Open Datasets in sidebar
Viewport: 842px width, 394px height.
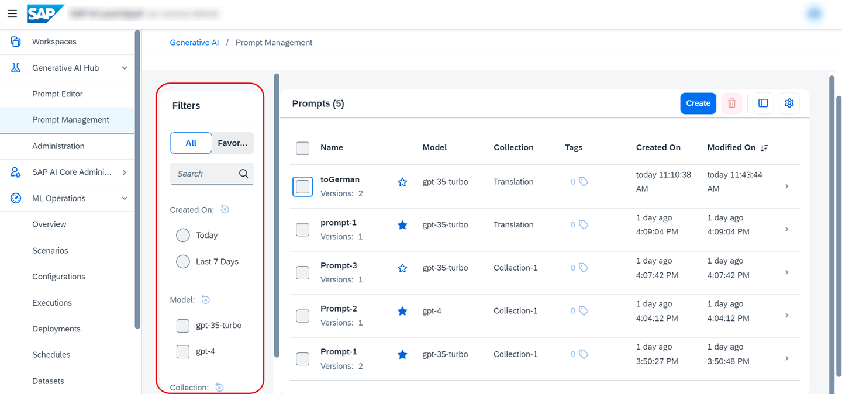pos(67,381)
